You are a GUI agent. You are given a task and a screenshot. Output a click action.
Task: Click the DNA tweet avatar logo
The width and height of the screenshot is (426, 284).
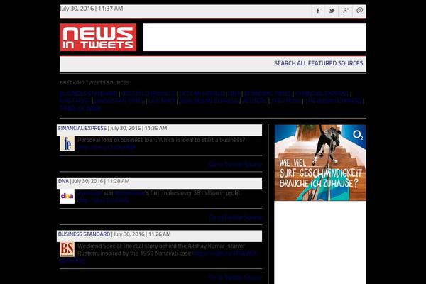click(67, 196)
